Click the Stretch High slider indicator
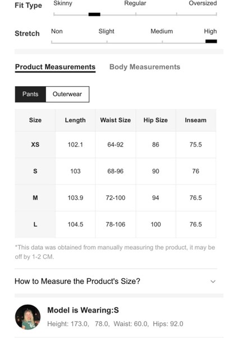The height and width of the screenshot is (338, 238). (x=211, y=41)
